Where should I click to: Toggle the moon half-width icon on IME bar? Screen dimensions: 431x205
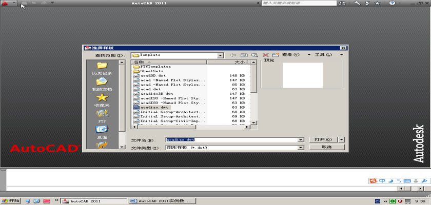pos(390,181)
